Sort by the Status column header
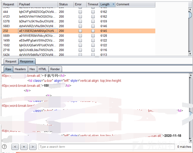193x153 pixels. pyautogui.click(x=66, y=4)
